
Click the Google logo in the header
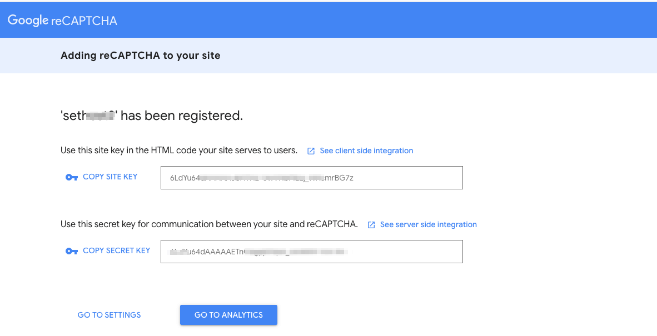coord(29,19)
